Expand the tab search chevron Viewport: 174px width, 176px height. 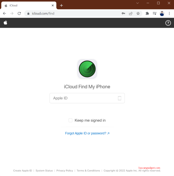[137, 3]
